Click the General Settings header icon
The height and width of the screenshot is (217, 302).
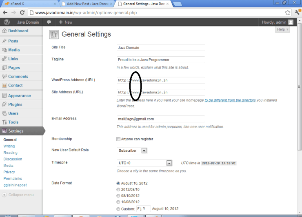pos(54,35)
